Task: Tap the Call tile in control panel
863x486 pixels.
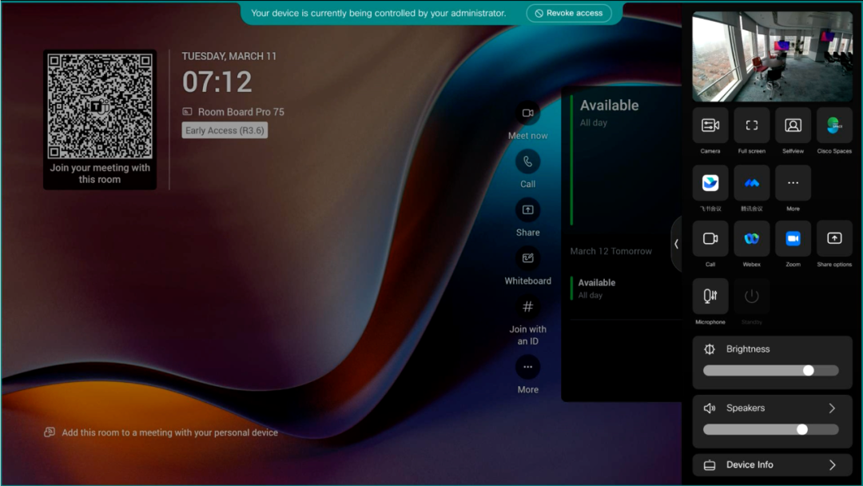Action: click(x=710, y=239)
